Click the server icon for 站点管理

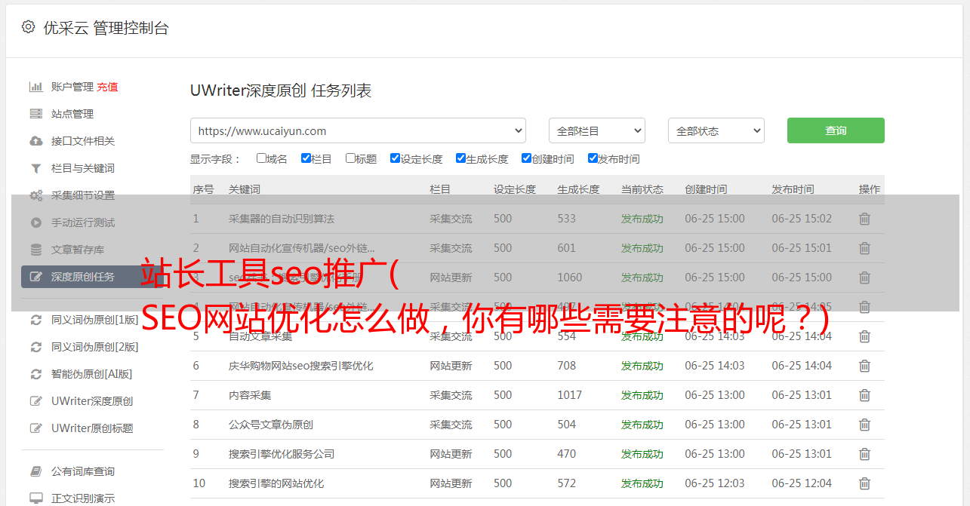click(x=35, y=114)
